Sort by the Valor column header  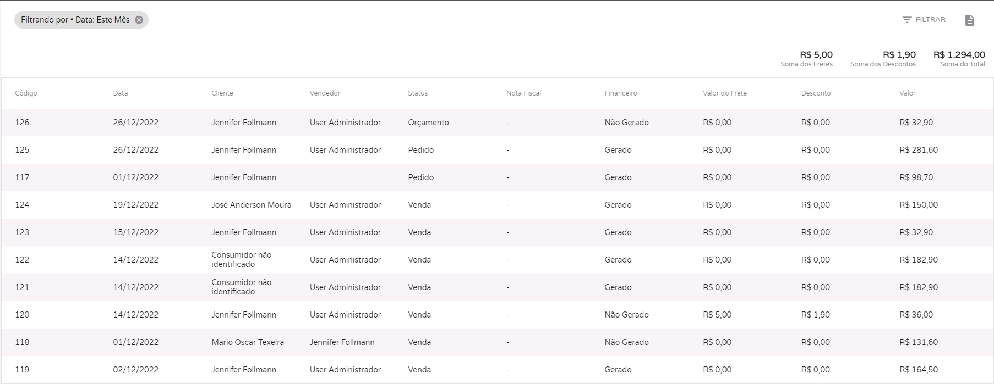pyautogui.click(x=907, y=93)
